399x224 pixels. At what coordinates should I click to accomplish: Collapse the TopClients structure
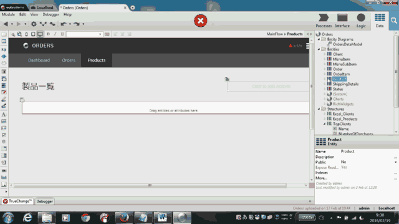point(324,124)
